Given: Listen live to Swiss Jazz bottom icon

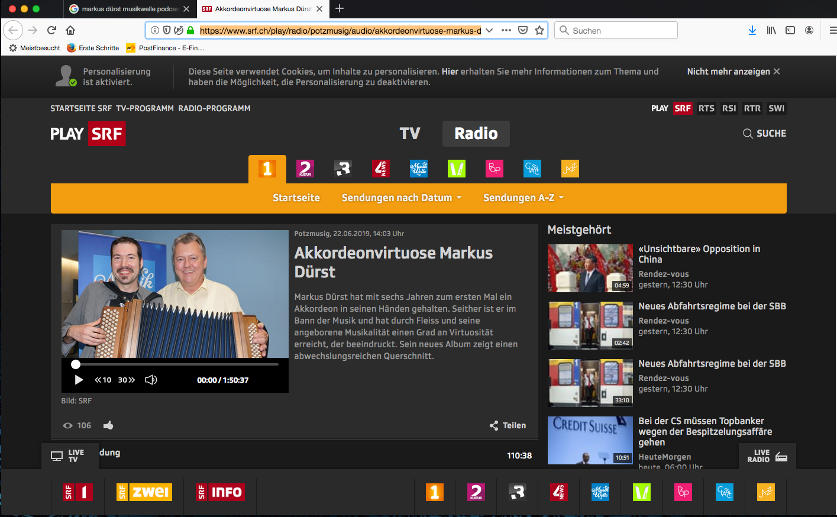Looking at the screenshot, I should point(766,492).
